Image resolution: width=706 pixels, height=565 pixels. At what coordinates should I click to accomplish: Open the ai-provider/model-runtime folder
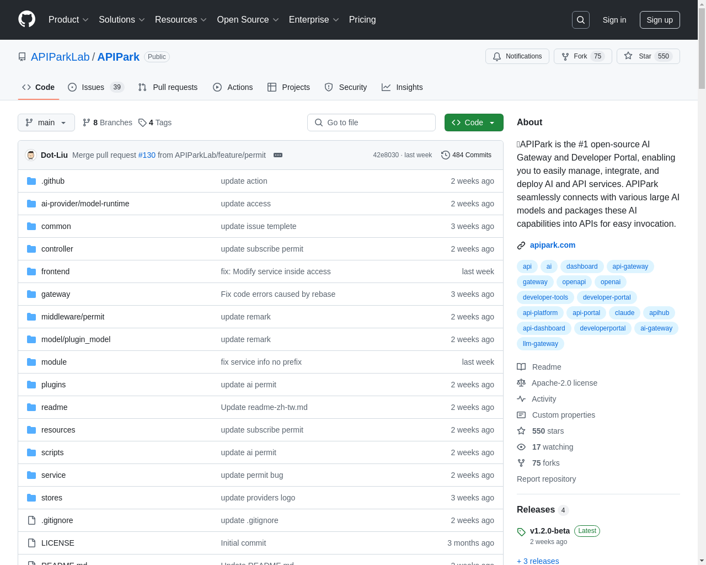pos(85,204)
